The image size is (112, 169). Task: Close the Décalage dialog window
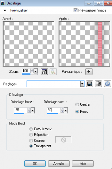click(108, 3)
